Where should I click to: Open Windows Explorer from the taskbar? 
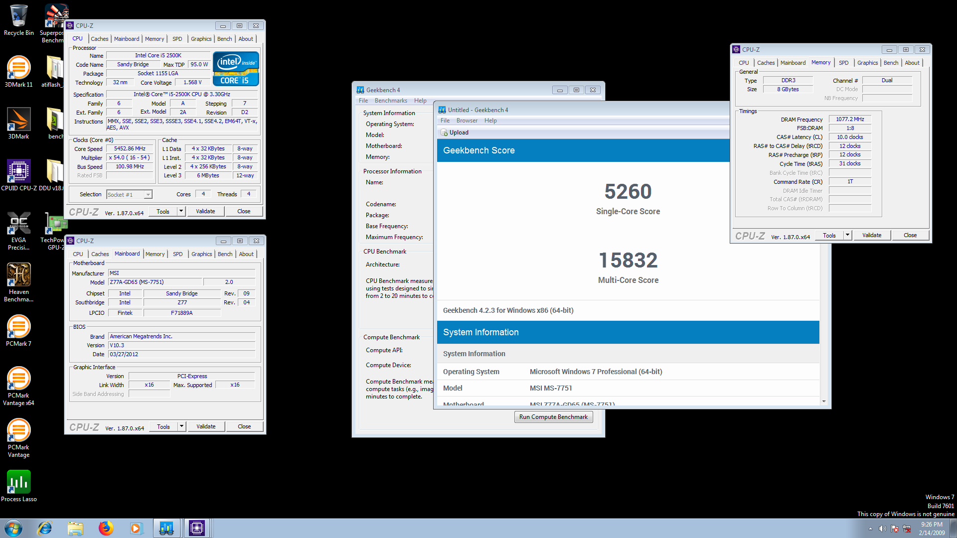coord(75,528)
